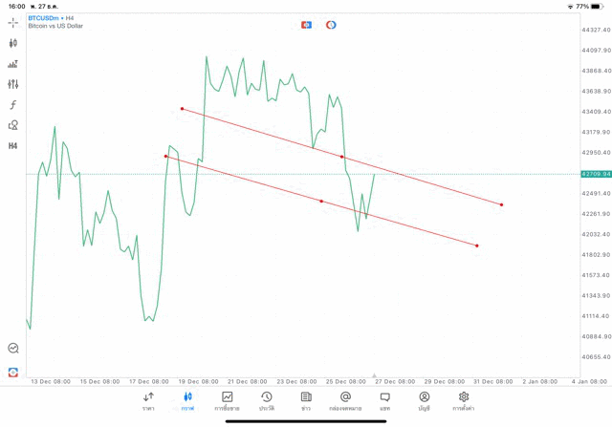Open the accounts tab (บัญชี)
The width and height of the screenshot is (612, 427).
[x=424, y=400]
